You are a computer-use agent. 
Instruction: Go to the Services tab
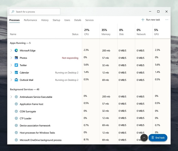pyautogui.click(x=89, y=20)
